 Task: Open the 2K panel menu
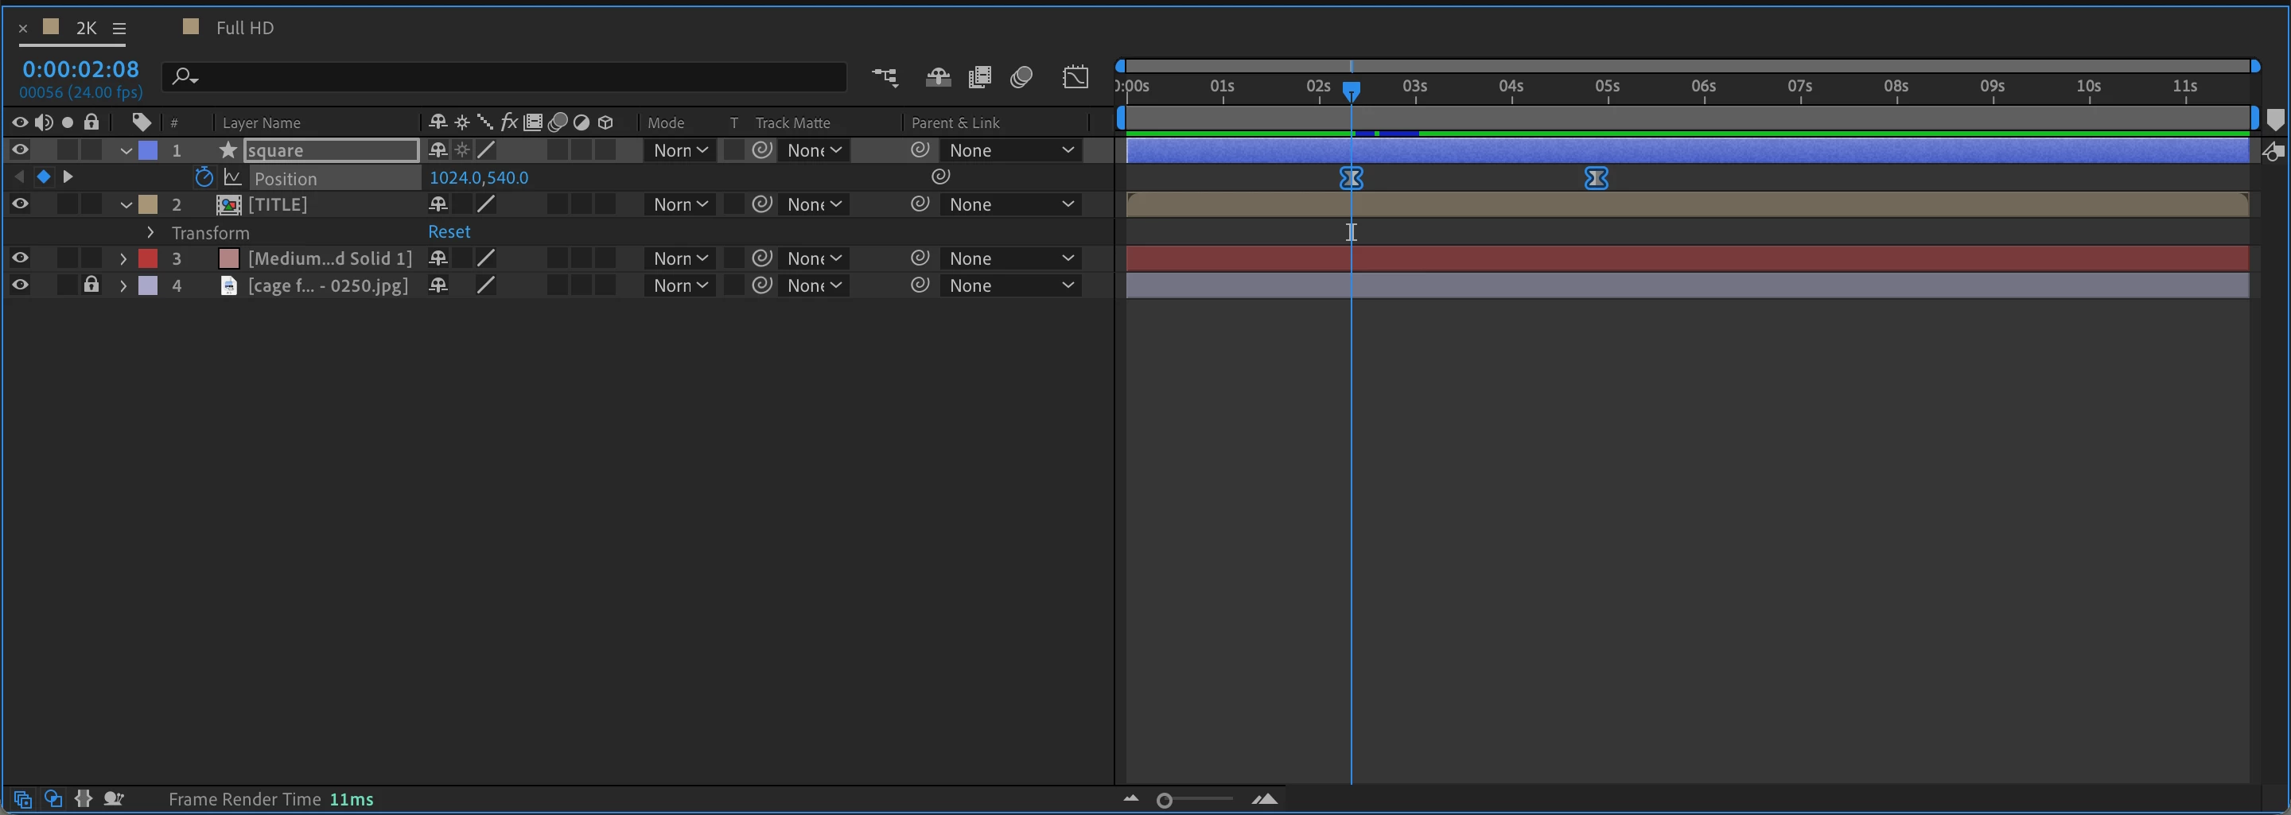(x=119, y=29)
